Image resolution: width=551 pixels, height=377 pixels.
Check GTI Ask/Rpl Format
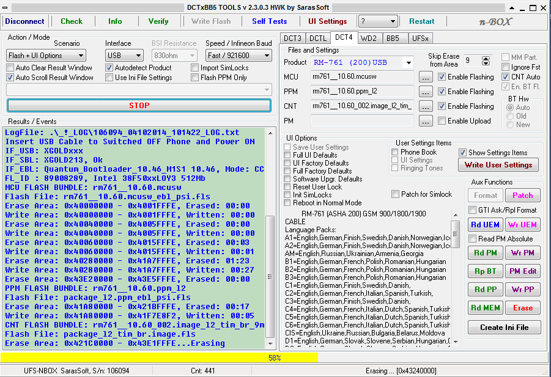(x=473, y=210)
